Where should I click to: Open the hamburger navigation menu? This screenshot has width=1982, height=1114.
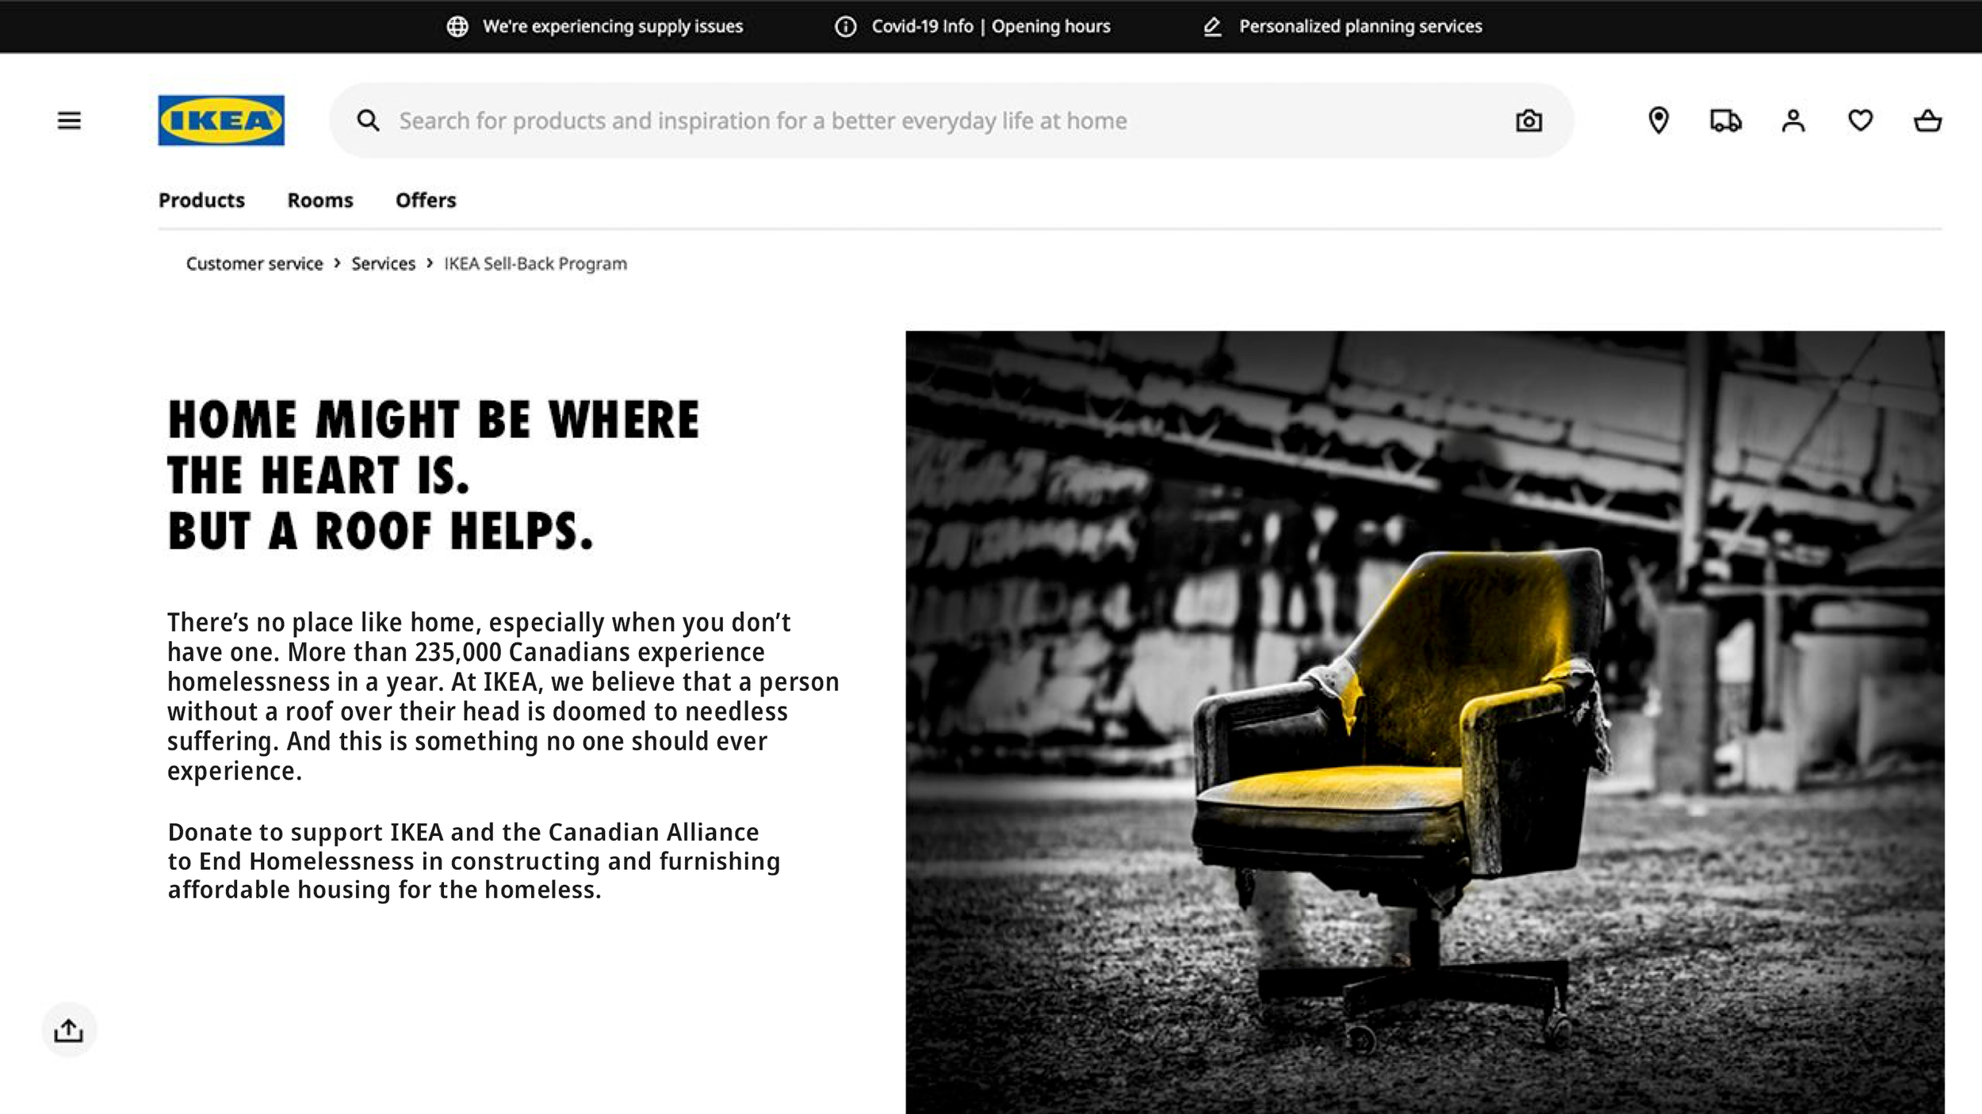69,120
